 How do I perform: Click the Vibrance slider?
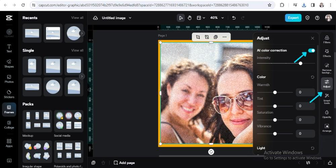[x=275, y=133]
